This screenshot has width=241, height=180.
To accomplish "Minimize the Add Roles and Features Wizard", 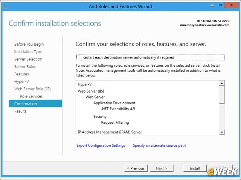I will (212, 6).
